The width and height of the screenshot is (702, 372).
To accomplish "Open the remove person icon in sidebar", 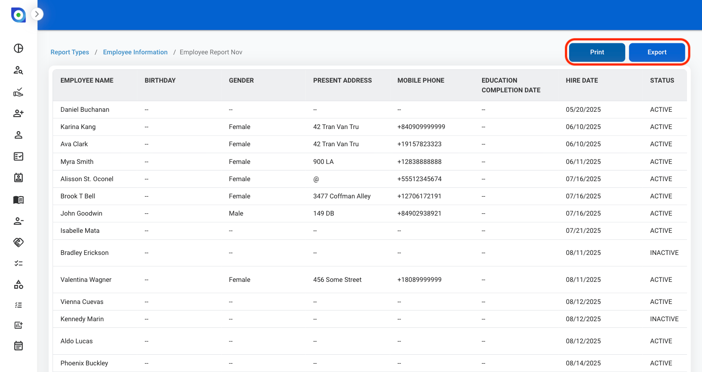I will coord(19,221).
